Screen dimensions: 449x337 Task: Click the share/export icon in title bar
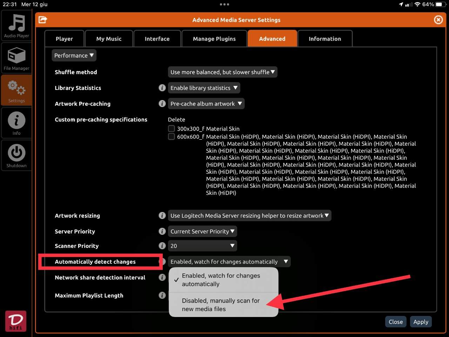[x=43, y=20]
